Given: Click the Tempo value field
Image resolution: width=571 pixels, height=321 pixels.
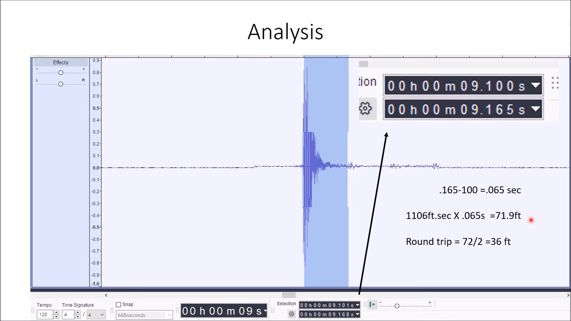Looking at the screenshot, I should pyautogui.click(x=45, y=314).
